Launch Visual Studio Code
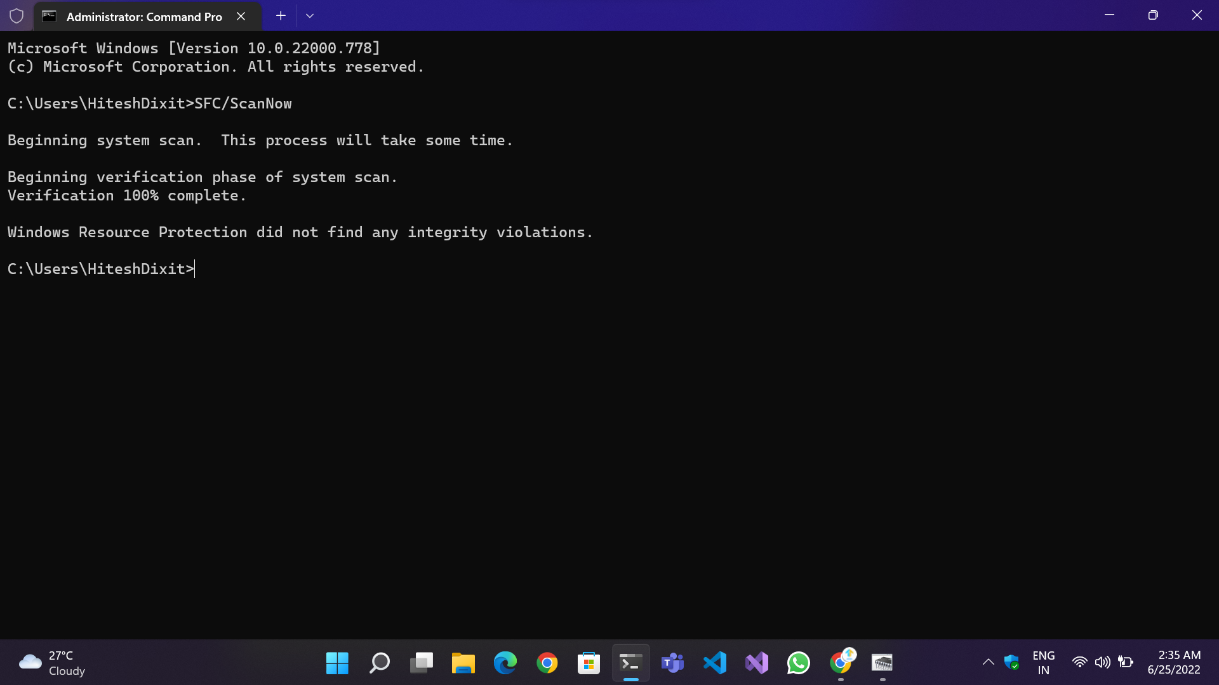Screen dimensions: 1219x685 (x=714, y=663)
